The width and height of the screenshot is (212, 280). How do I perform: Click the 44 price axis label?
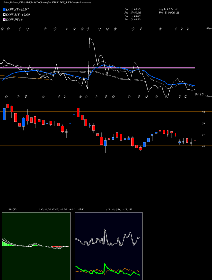pos(203,146)
